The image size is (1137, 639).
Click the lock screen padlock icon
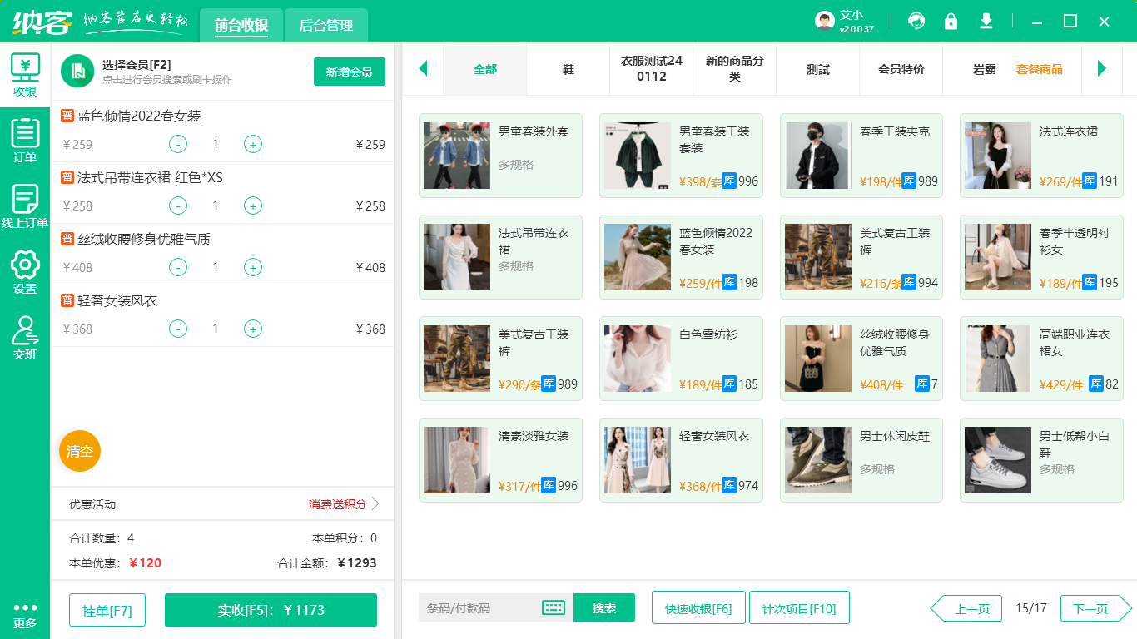point(951,22)
